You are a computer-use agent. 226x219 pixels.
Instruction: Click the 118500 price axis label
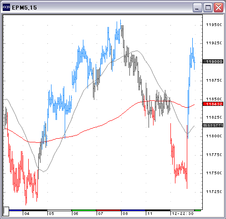click(x=214, y=99)
